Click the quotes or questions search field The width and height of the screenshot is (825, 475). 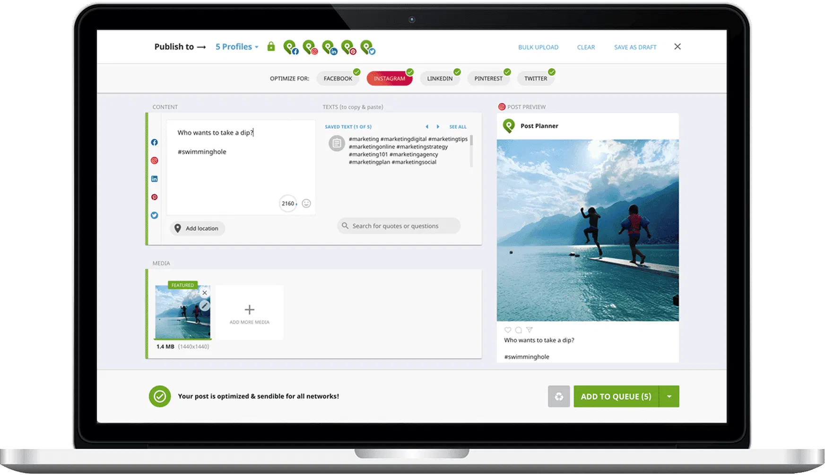tap(399, 226)
